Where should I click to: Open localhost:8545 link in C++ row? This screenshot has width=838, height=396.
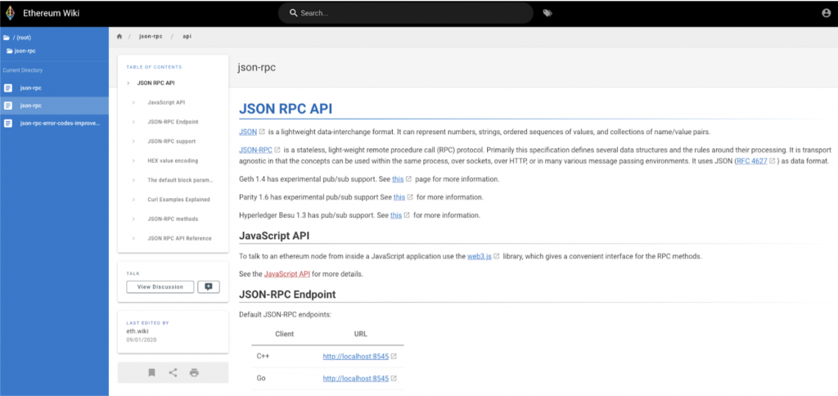[x=355, y=356]
